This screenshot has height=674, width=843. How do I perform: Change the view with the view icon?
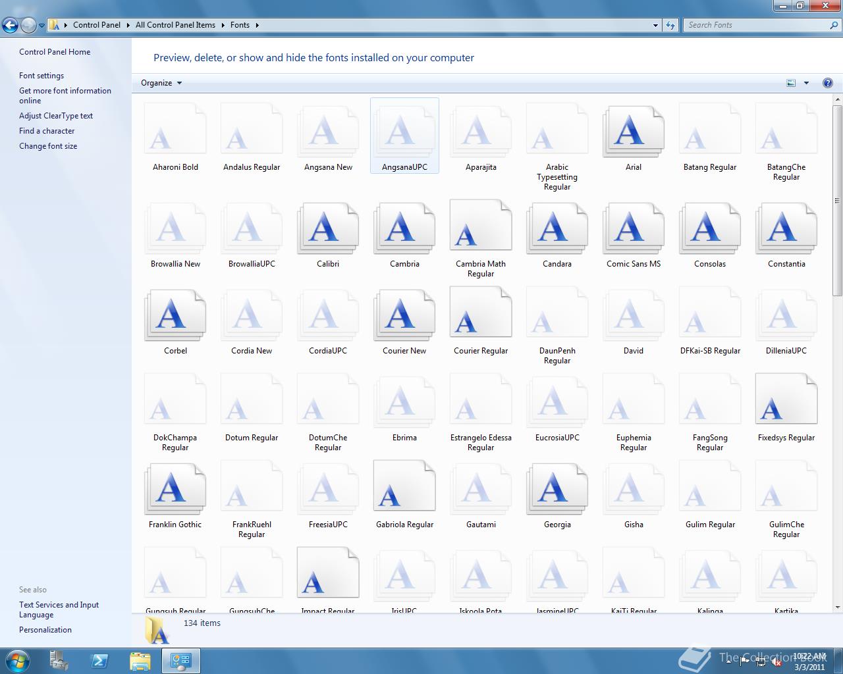pos(791,83)
